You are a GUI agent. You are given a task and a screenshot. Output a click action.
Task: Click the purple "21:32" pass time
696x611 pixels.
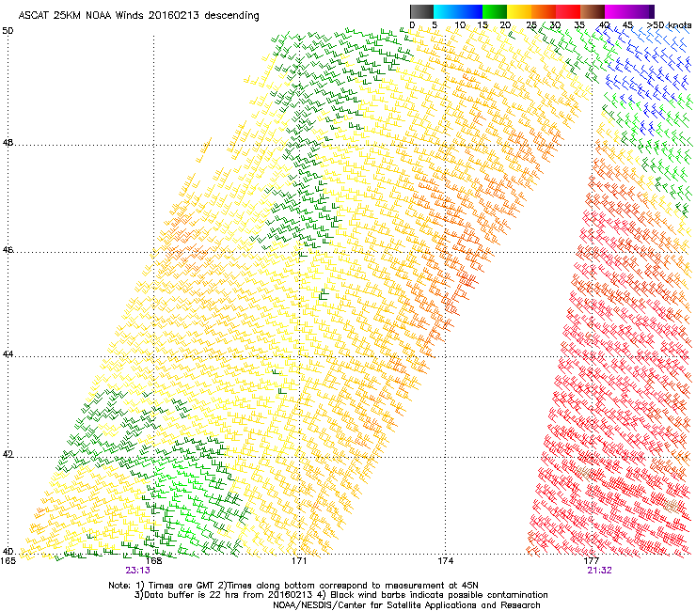point(600,571)
